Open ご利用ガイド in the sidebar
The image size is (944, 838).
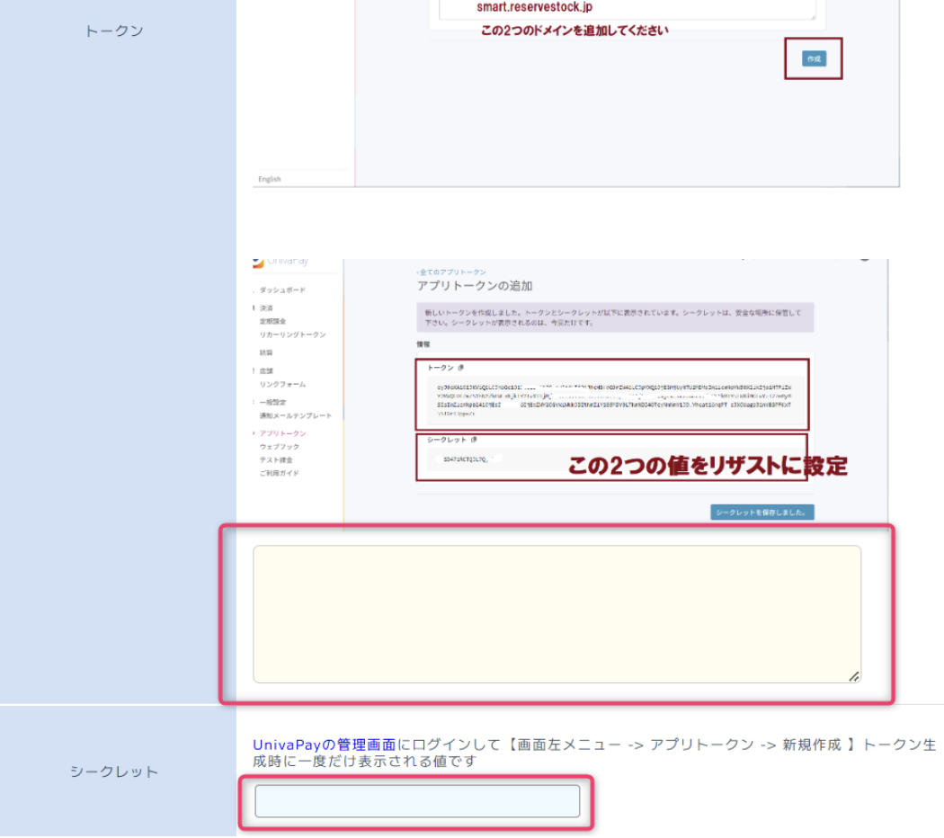pyautogui.click(x=279, y=473)
